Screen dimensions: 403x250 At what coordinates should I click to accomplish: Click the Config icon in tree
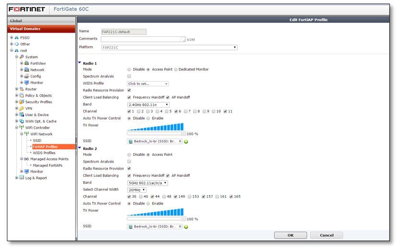27,76
